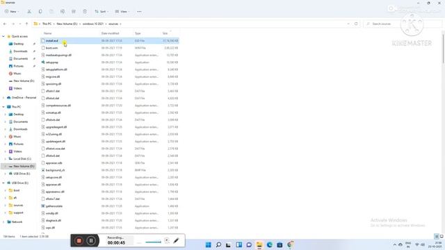Click windows 10 2021 breadcrumb segment
The height and width of the screenshot is (250, 445).
(93, 24)
